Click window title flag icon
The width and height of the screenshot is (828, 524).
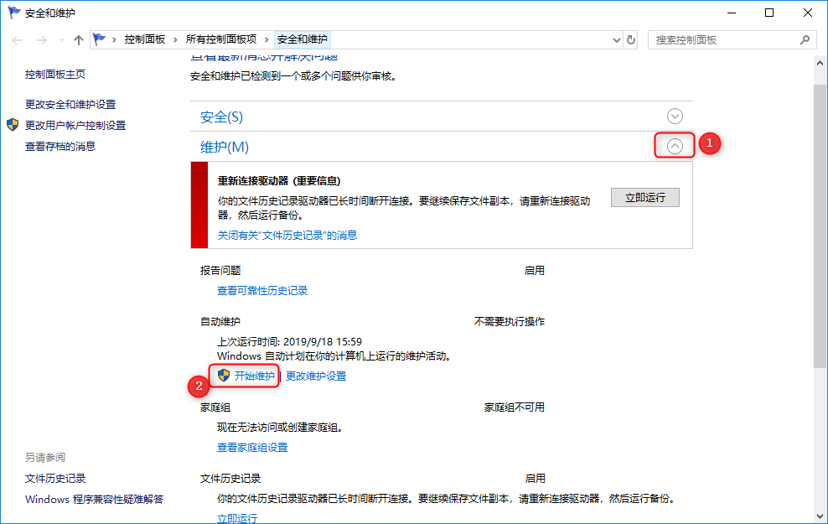(13, 13)
